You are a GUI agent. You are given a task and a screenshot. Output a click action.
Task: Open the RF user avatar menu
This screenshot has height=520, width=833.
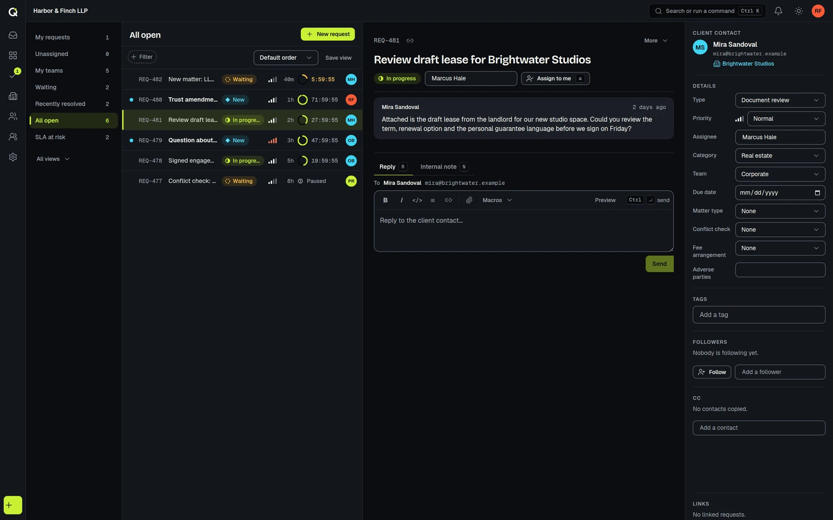coord(818,11)
